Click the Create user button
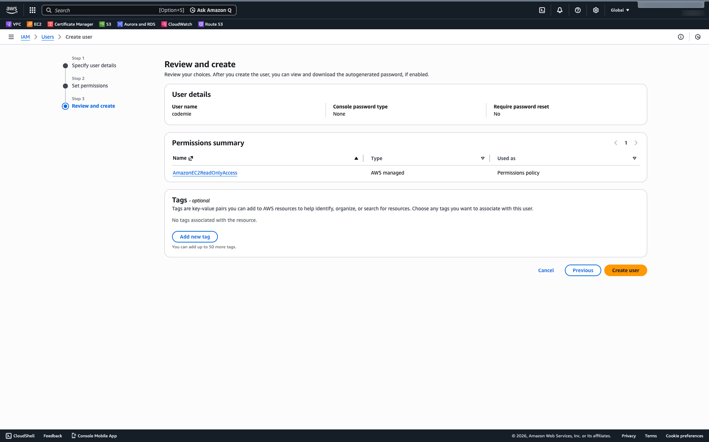 [x=626, y=270]
